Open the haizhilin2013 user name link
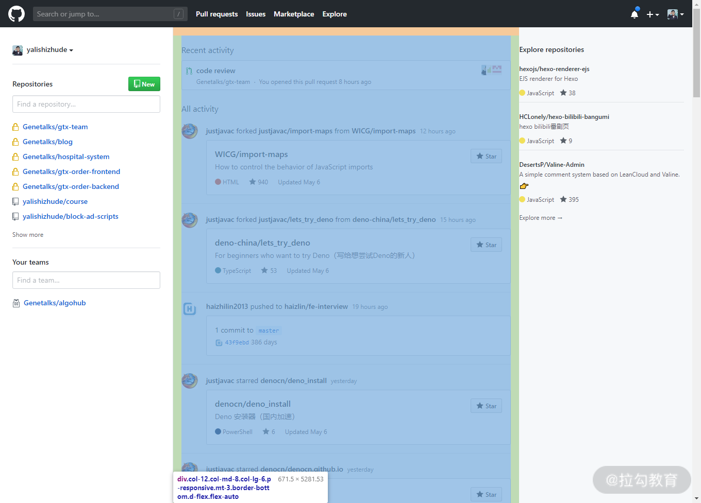Image resolution: width=701 pixels, height=503 pixels. pyautogui.click(x=227, y=306)
